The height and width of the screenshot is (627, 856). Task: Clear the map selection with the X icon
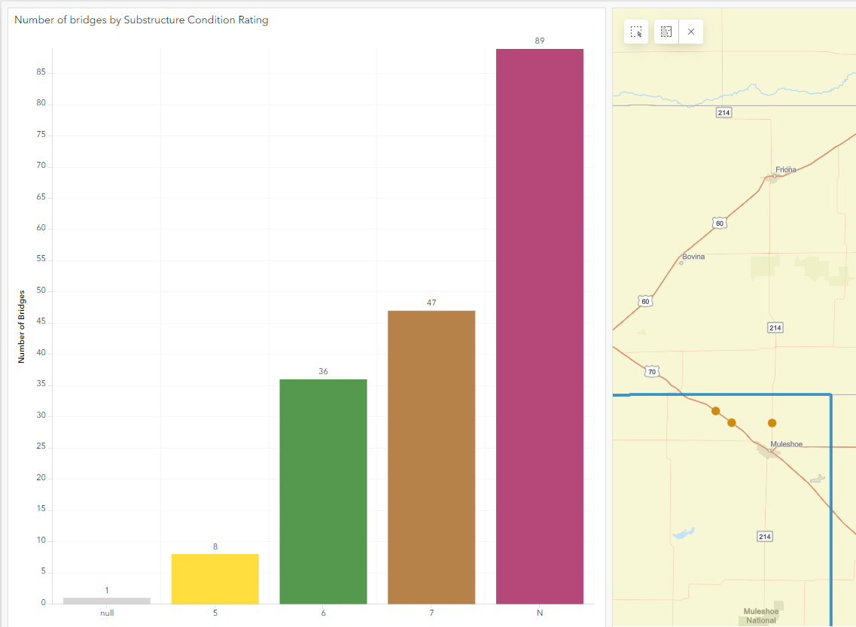tap(690, 32)
